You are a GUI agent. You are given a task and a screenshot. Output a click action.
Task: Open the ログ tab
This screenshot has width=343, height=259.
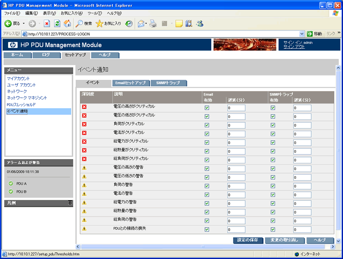(x=46, y=55)
